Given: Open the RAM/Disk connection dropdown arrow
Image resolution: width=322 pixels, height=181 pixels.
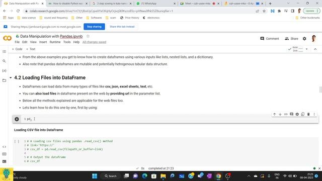Looking at the screenshot, I should pos(306,49).
